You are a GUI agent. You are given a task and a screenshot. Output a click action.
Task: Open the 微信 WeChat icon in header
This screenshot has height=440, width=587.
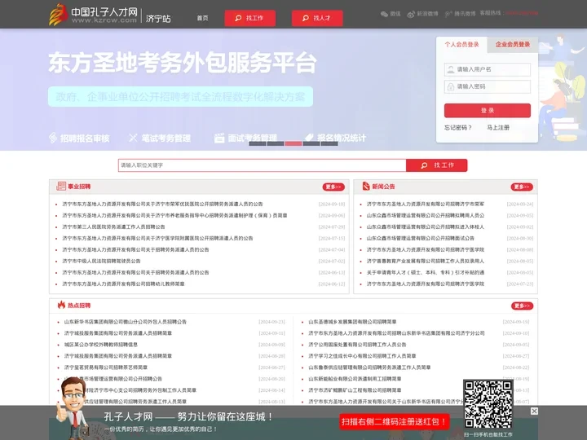coord(384,14)
